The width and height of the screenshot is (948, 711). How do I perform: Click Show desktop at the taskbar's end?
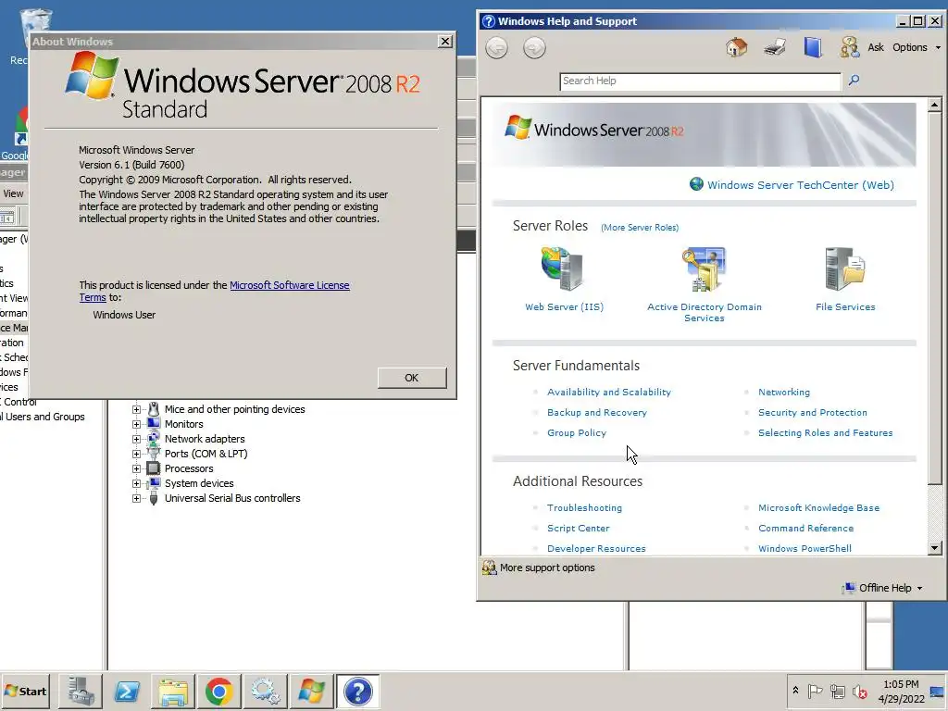coord(937,692)
